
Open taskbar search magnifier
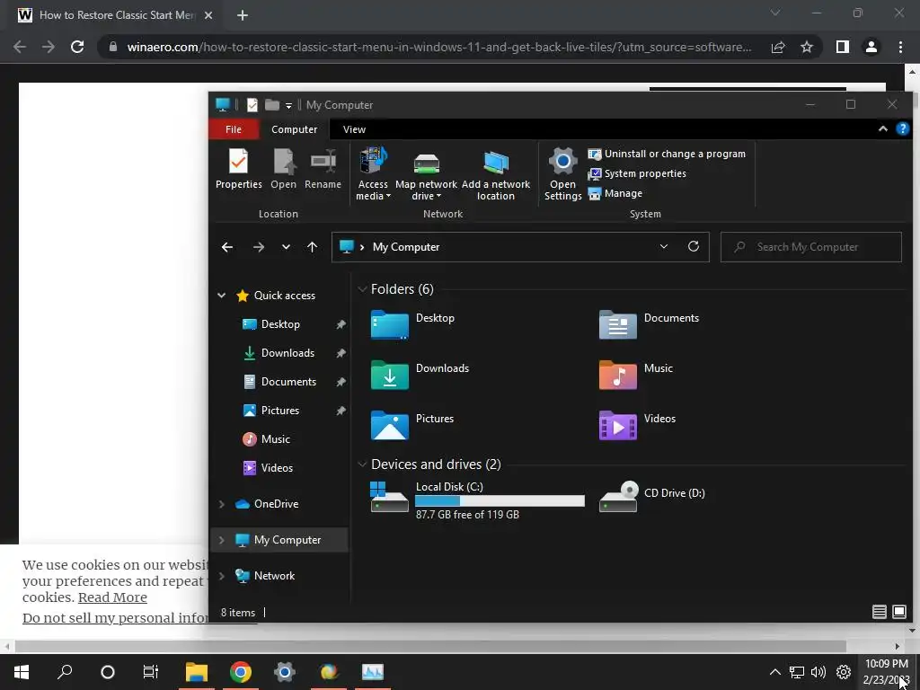(x=65, y=671)
